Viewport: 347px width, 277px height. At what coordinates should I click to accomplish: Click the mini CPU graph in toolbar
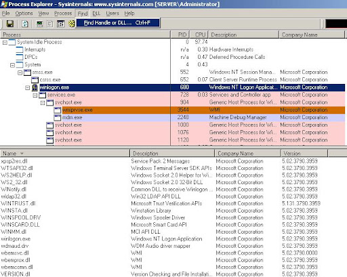tap(336, 24)
